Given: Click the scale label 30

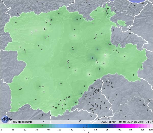Looking at the screenshot, I should click(36, 130).
